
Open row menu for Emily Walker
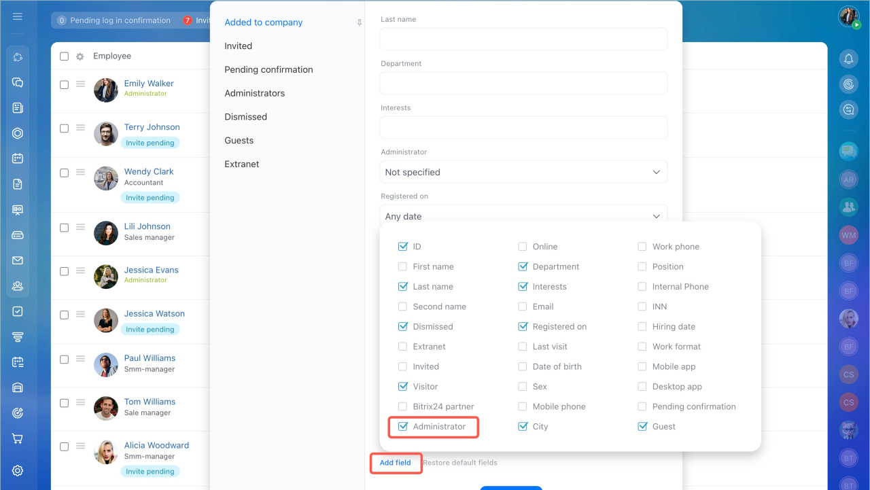pyautogui.click(x=80, y=84)
